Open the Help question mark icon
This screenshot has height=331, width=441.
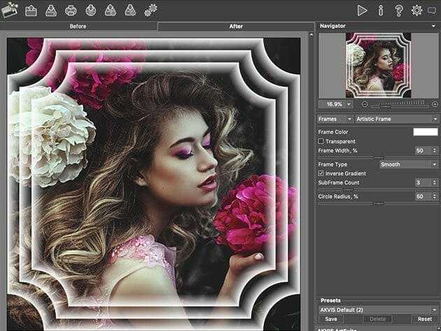[399, 10]
